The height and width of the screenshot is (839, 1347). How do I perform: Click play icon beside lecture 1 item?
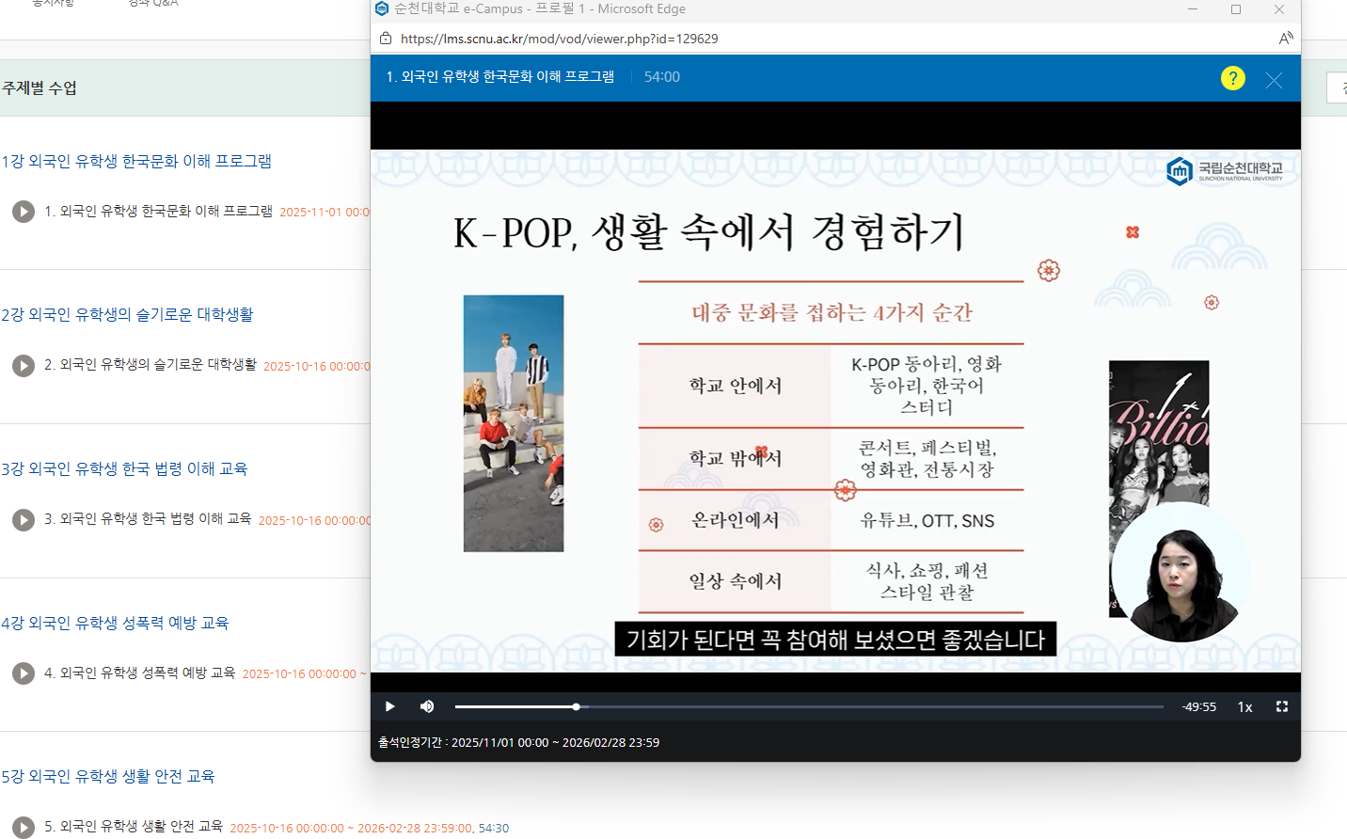pos(24,212)
